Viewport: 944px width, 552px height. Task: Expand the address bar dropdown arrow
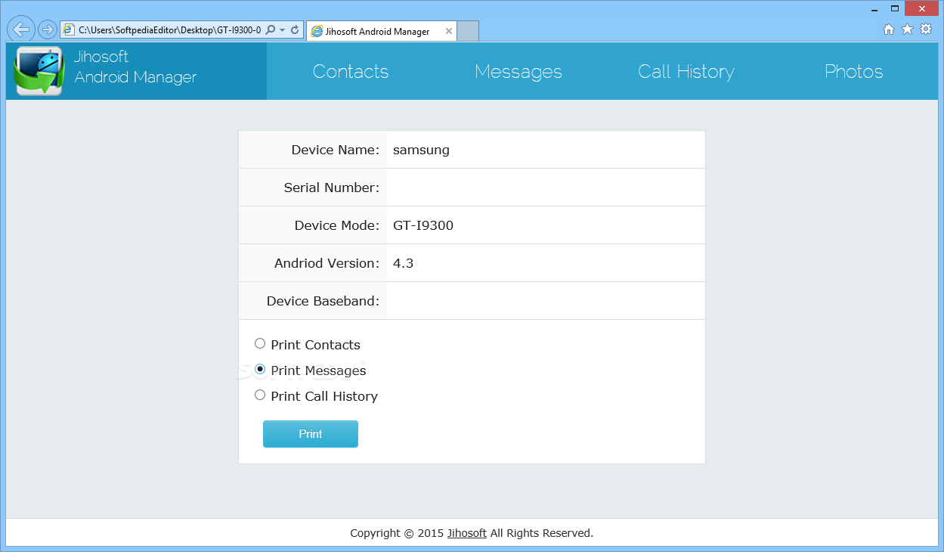click(283, 30)
